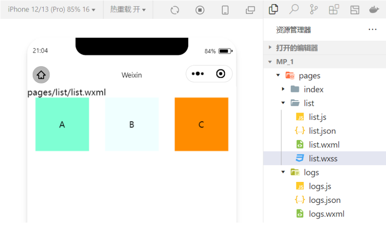
Task: Open the source control branch icon
Action: pyautogui.click(x=314, y=9)
